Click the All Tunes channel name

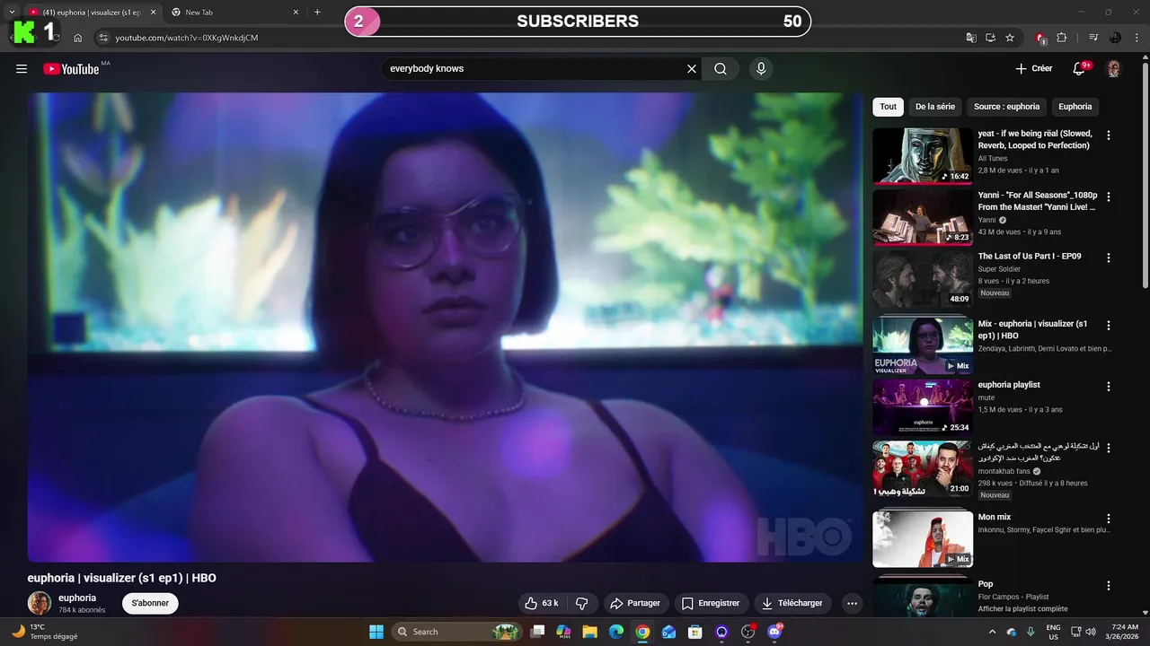993,159
